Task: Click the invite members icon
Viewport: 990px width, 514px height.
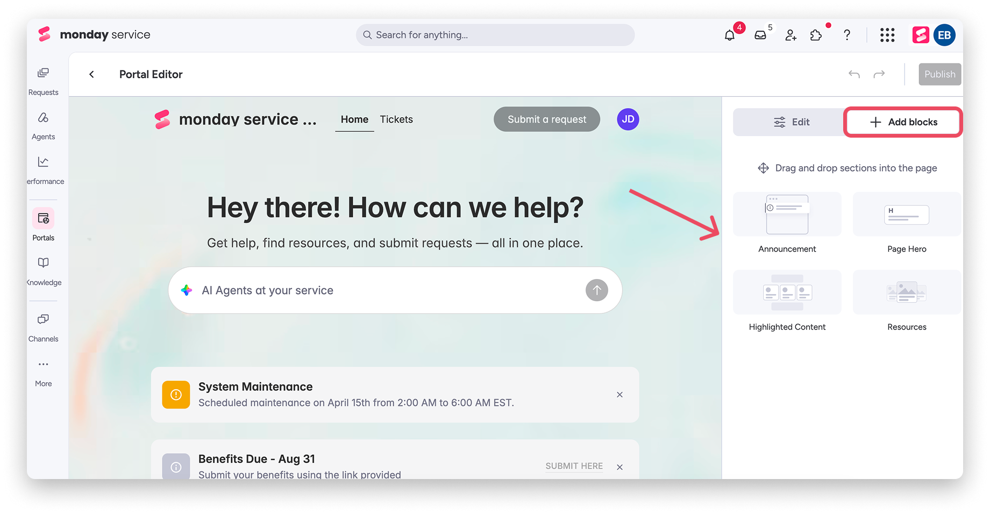Action: click(790, 35)
